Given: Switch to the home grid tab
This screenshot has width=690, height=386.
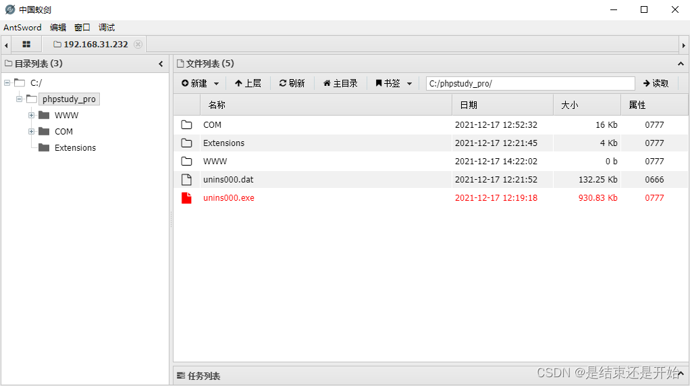Looking at the screenshot, I should click(26, 45).
